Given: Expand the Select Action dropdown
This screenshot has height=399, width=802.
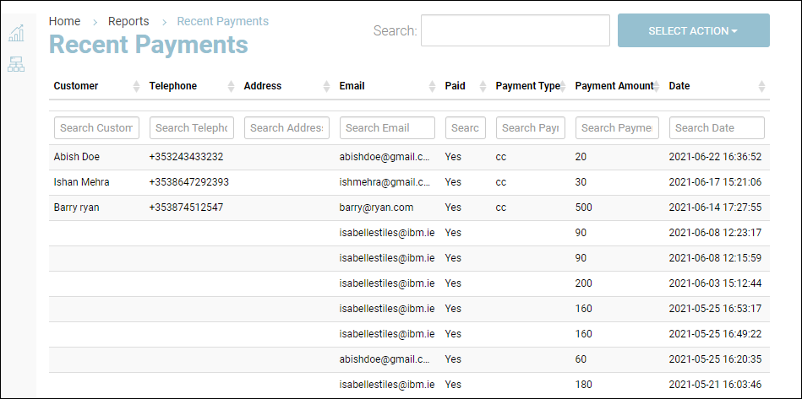Looking at the screenshot, I should [693, 30].
